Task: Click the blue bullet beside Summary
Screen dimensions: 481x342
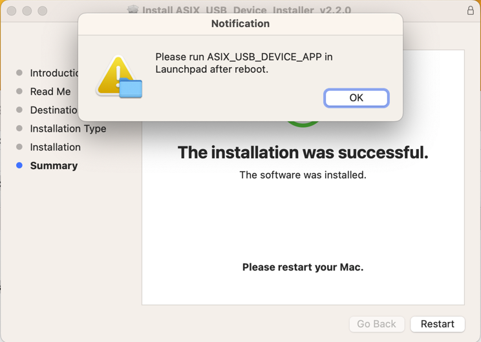Action: coord(19,165)
